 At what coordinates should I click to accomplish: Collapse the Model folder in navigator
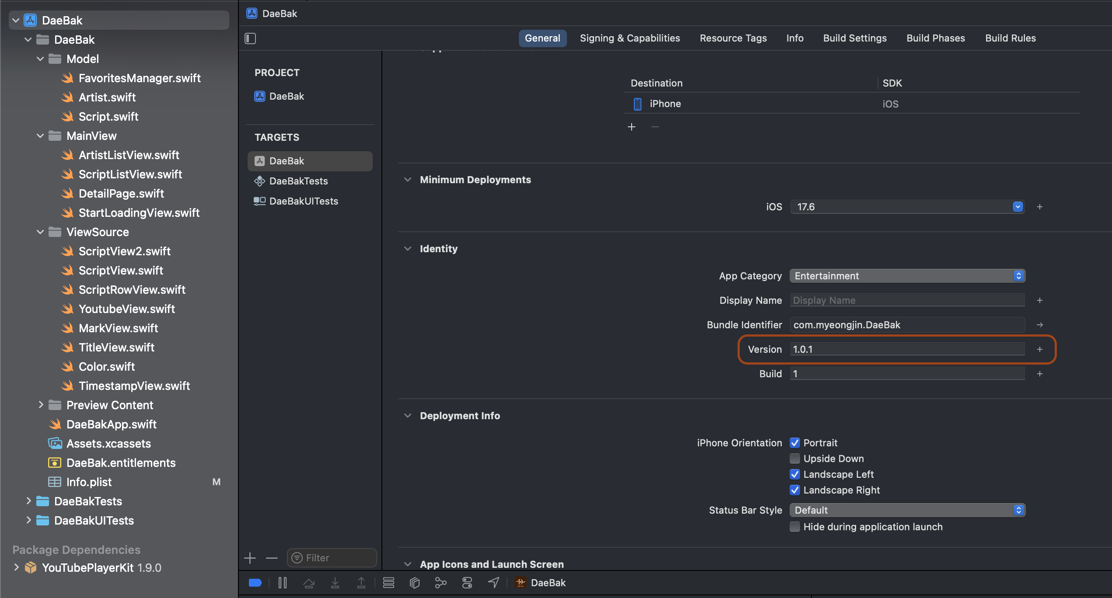[x=40, y=59]
